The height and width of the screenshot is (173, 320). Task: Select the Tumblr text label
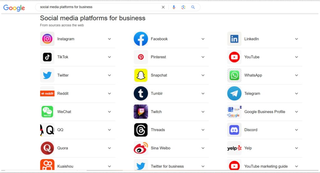pyautogui.click(x=157, y=94)
